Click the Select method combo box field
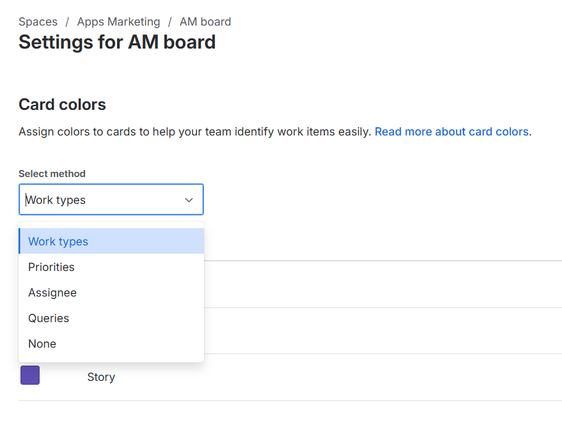Viewport: 562px width, 448px height. pyautogui.click(x=102, y=200)
